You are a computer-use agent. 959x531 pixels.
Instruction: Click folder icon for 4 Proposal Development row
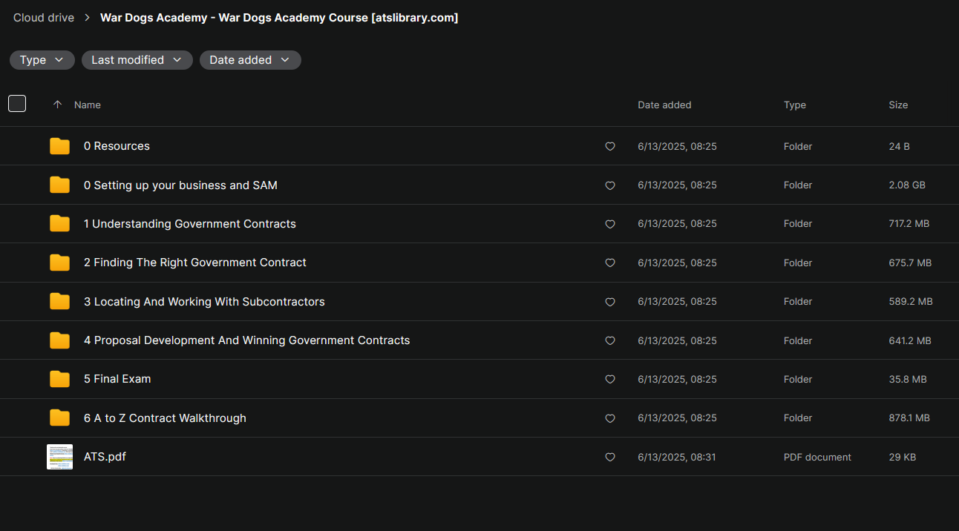(59, 340)
